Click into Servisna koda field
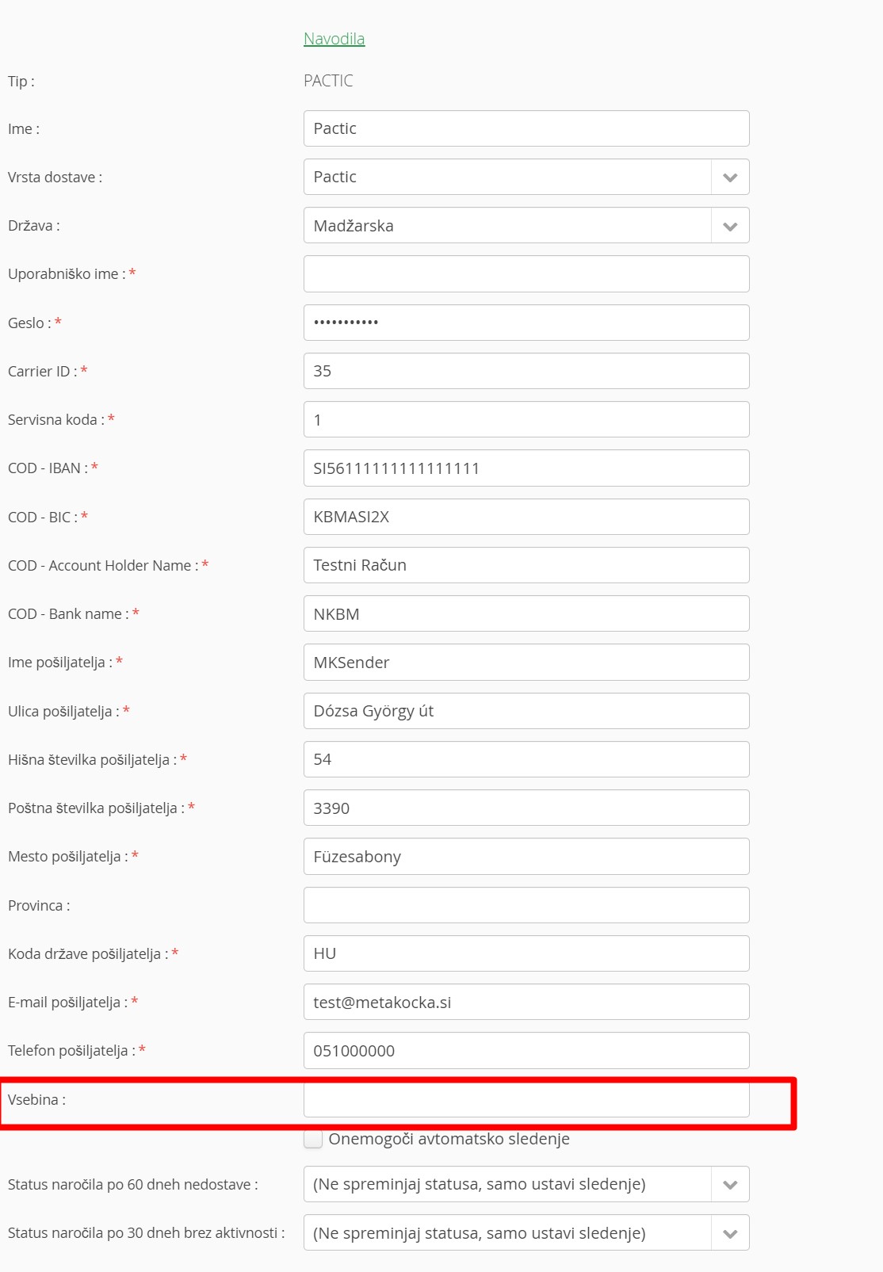Viewport: 883px width, 1272px height. point(526,420)
